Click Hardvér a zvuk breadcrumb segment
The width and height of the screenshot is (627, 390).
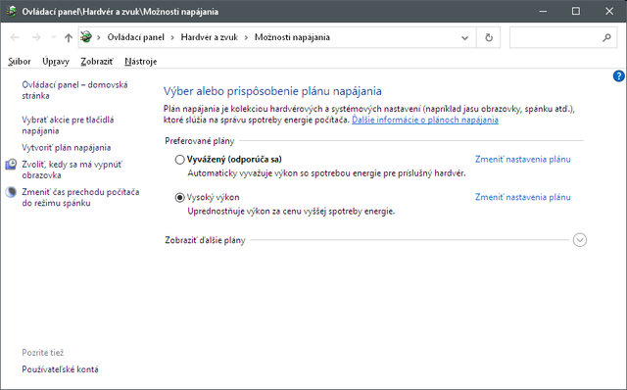coord(209,37)
